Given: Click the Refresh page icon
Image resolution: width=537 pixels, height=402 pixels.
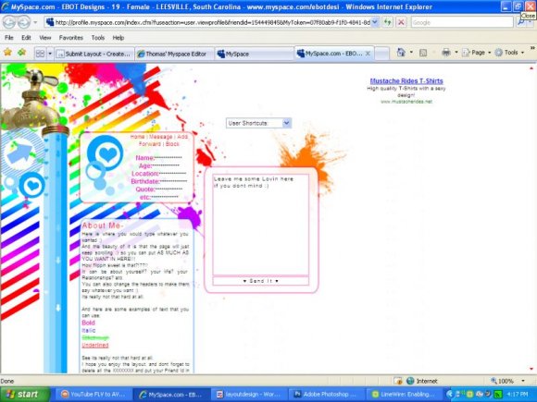Looking at the screenshot, I should [x=387, y=22].
